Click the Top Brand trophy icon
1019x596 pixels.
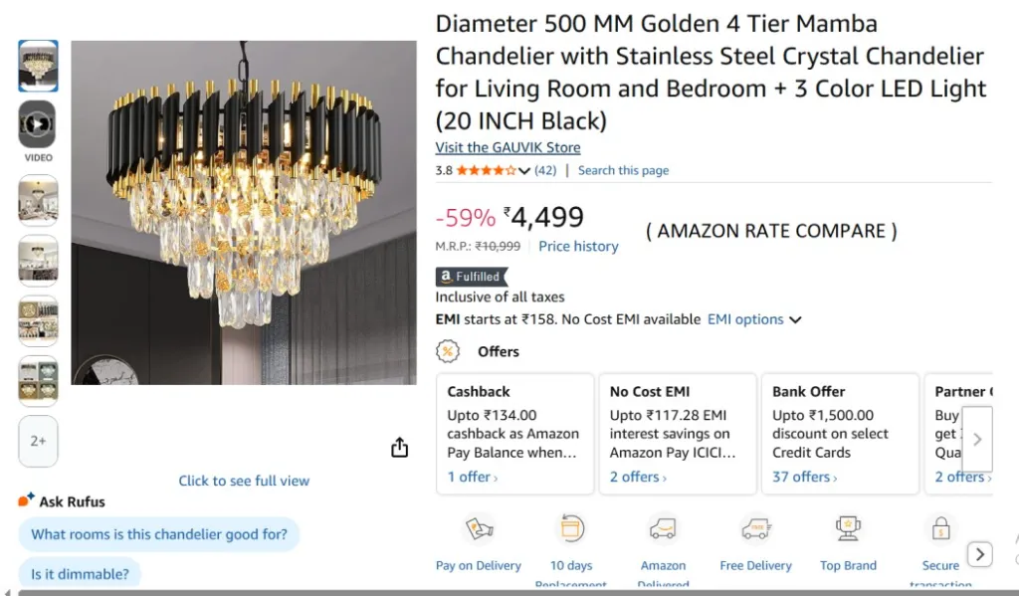click(x=848, y=529)
